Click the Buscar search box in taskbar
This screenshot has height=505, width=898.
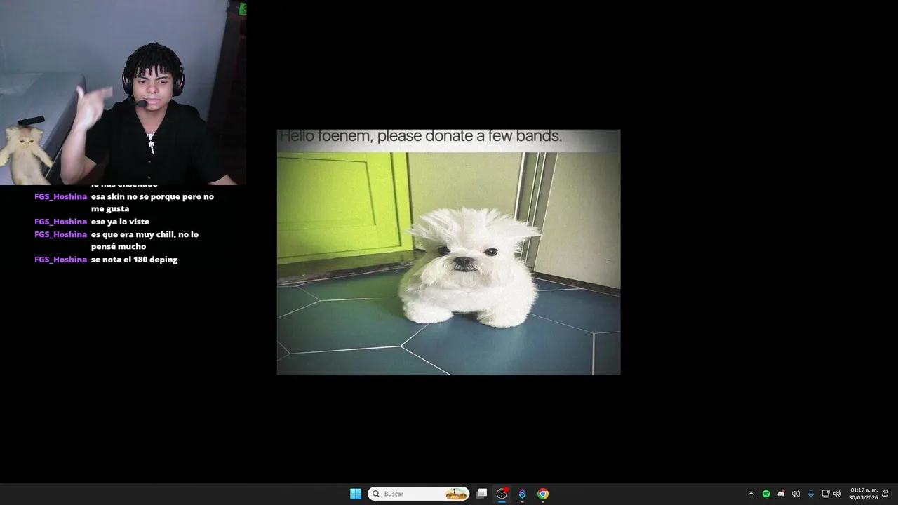click(418, 494)
